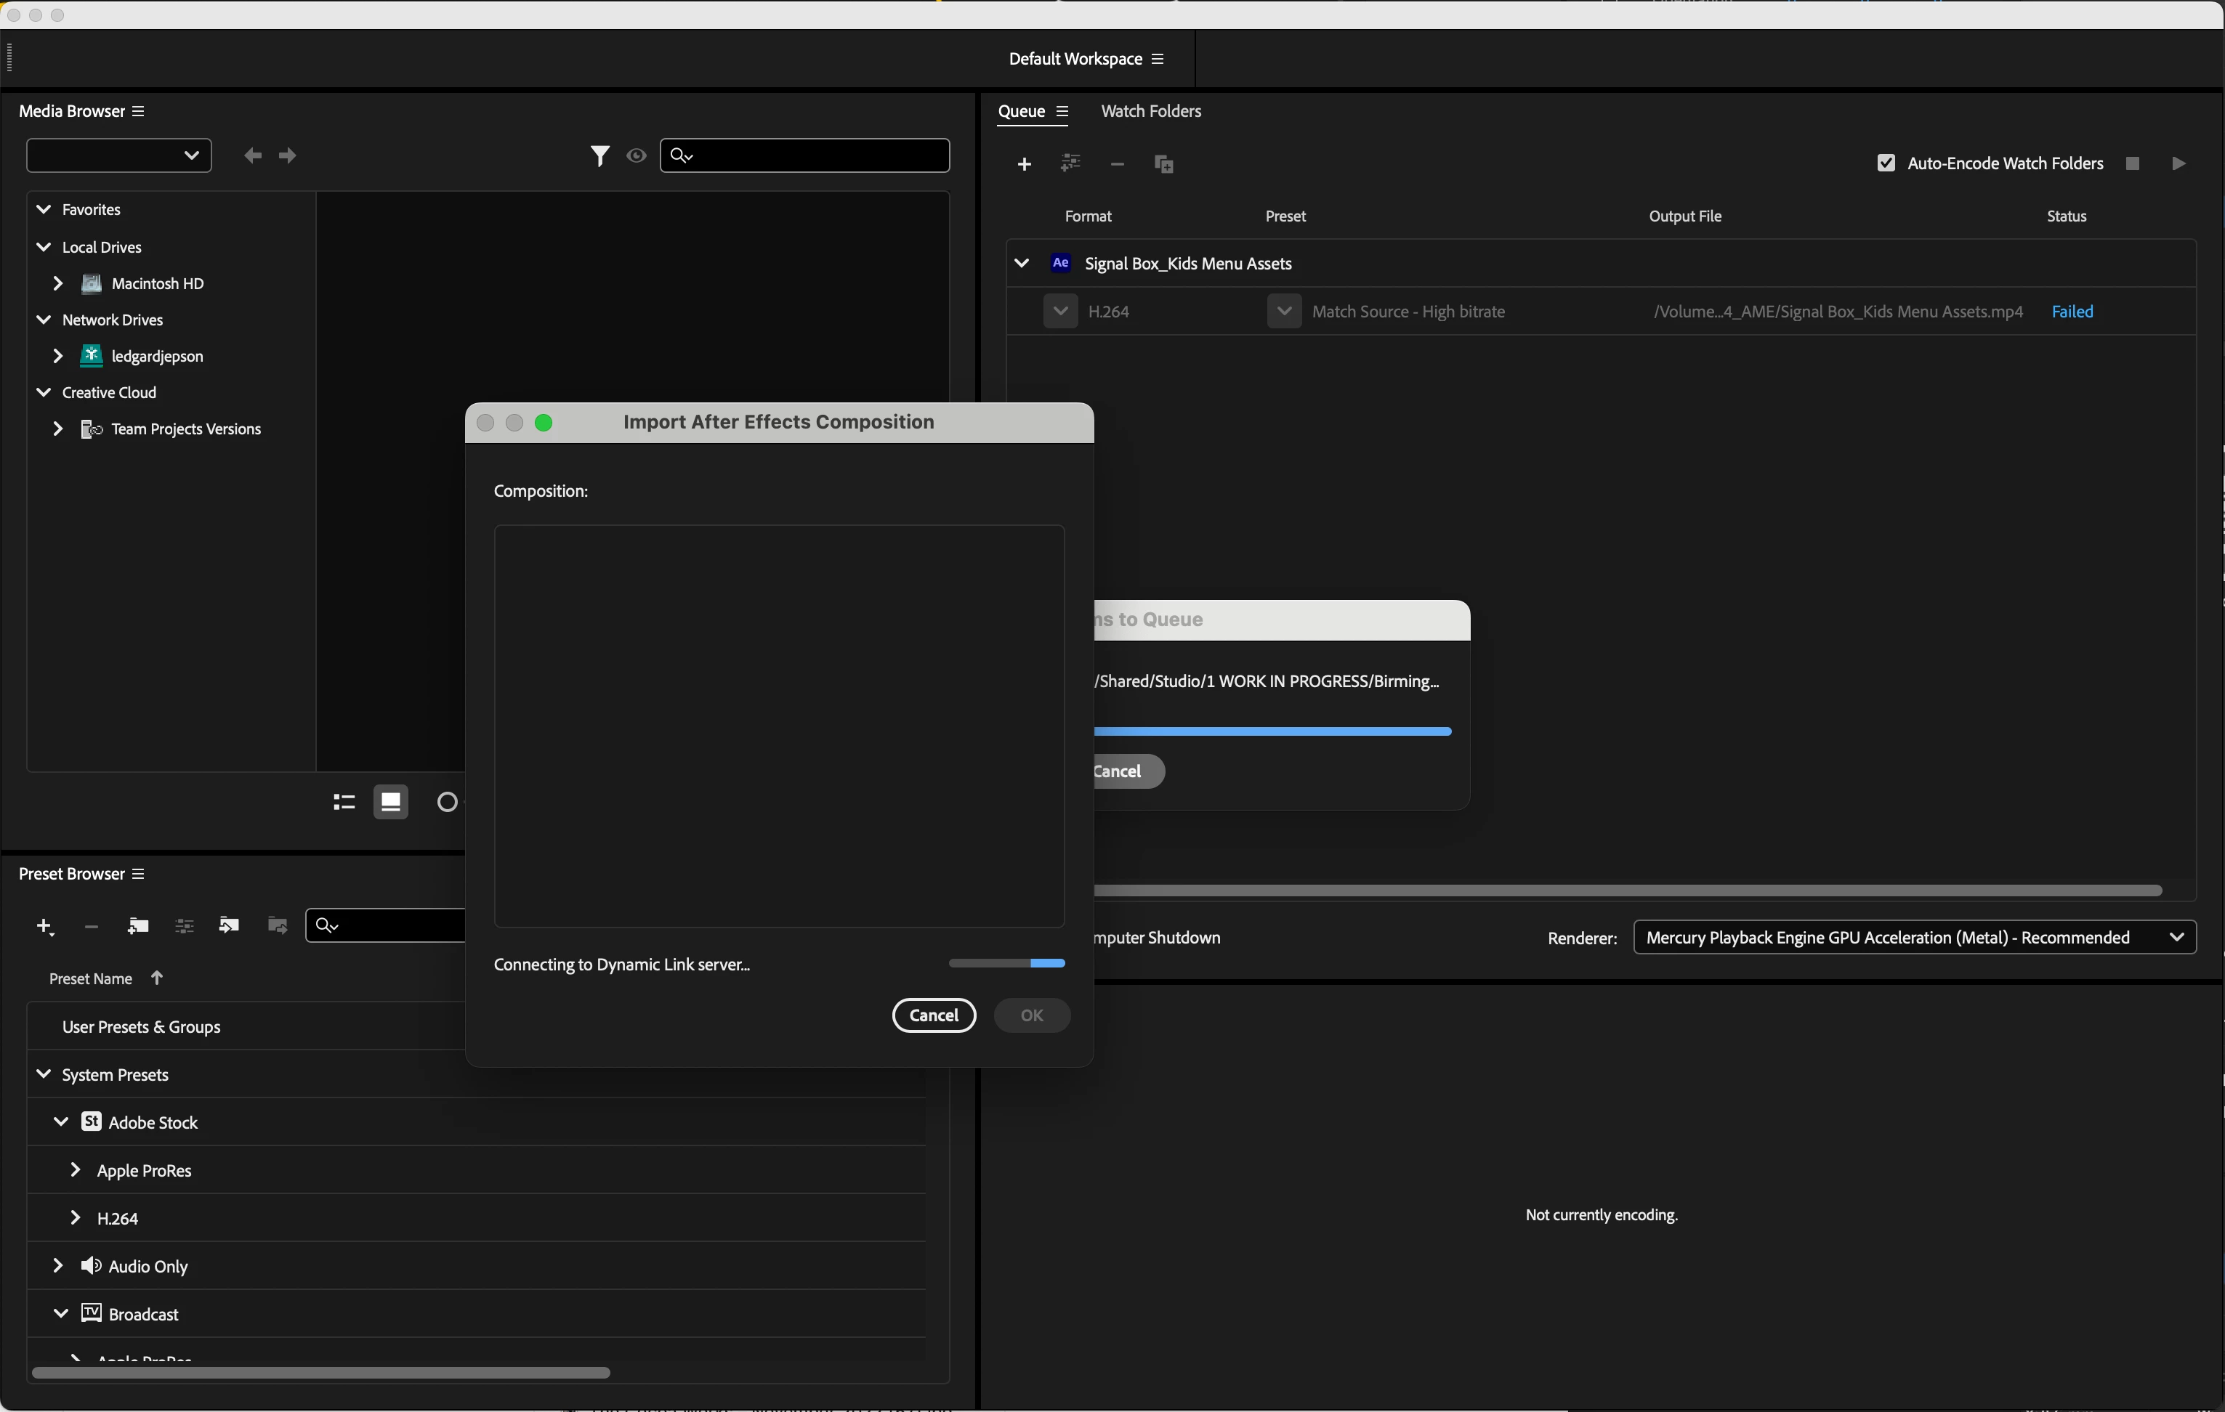This screenshot has width=2225, height=1412.
Task: Create new preset with plus icon
Action: pyautogui.click(x=44, y=926)
